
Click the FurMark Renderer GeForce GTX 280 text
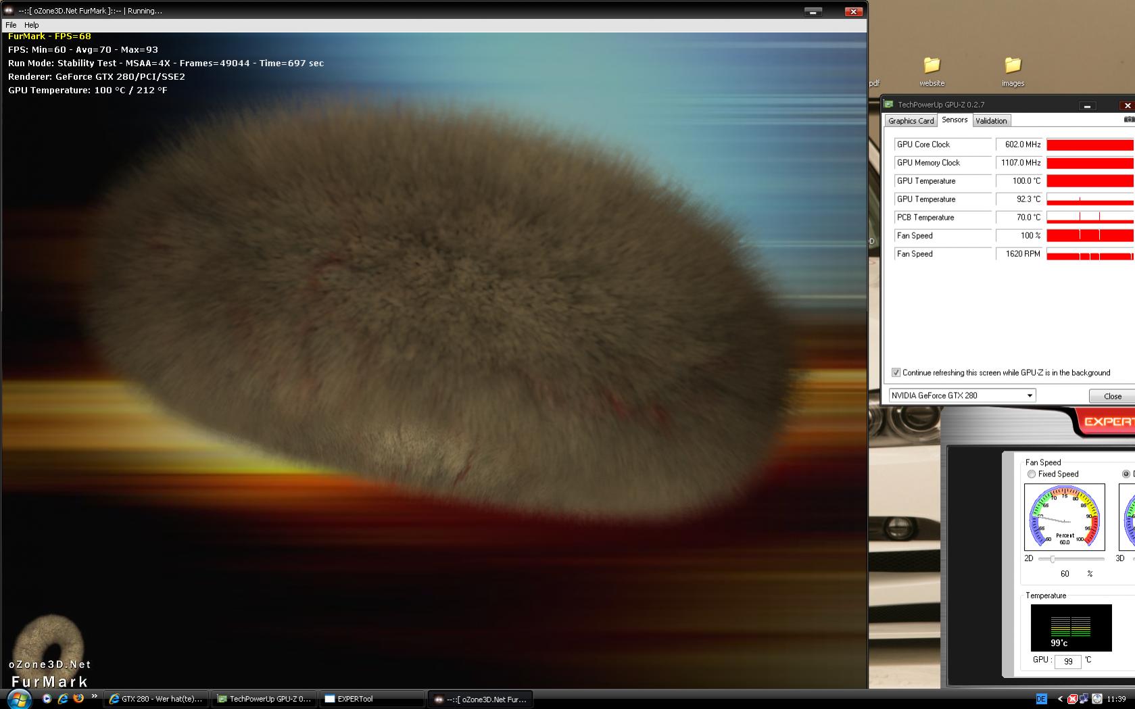97,76
